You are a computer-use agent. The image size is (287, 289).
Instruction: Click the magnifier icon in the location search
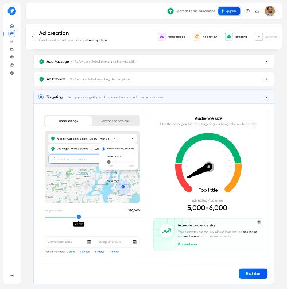tap(53, 159)
